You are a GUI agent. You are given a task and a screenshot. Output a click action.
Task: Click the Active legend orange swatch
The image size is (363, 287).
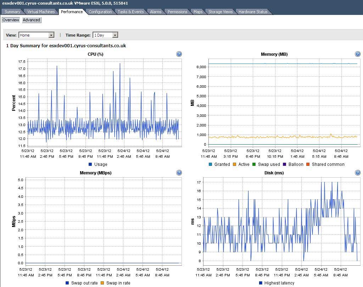(x=234, y=164)
